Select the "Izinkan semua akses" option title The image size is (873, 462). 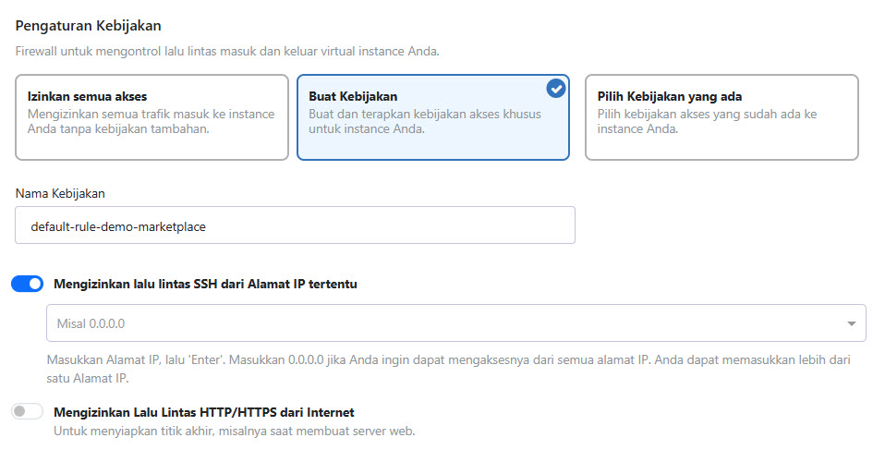point(87,96)
